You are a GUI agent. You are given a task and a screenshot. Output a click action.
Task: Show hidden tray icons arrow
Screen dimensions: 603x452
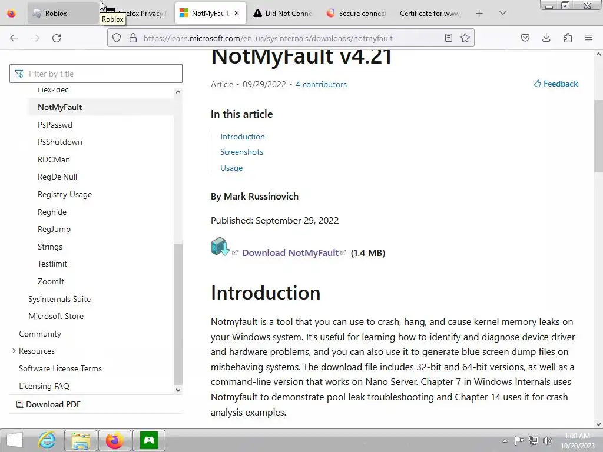pos(505,441)
